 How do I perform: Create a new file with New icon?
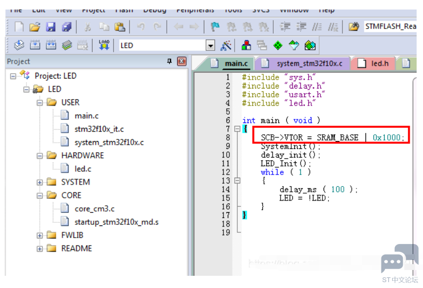tap(19, 27)
